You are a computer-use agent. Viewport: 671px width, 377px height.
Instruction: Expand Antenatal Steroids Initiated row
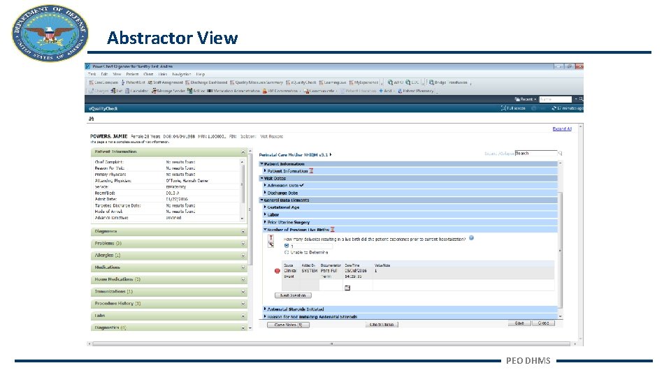coord(265,309)
